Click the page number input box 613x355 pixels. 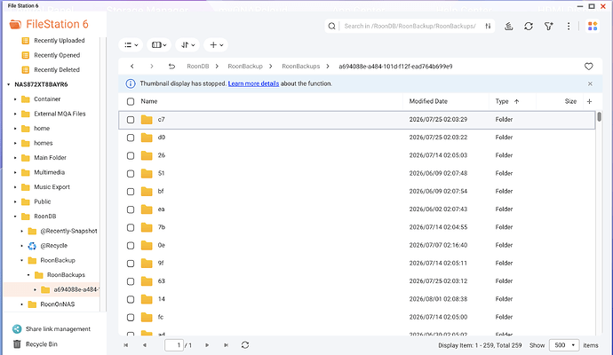pos(174,345)
